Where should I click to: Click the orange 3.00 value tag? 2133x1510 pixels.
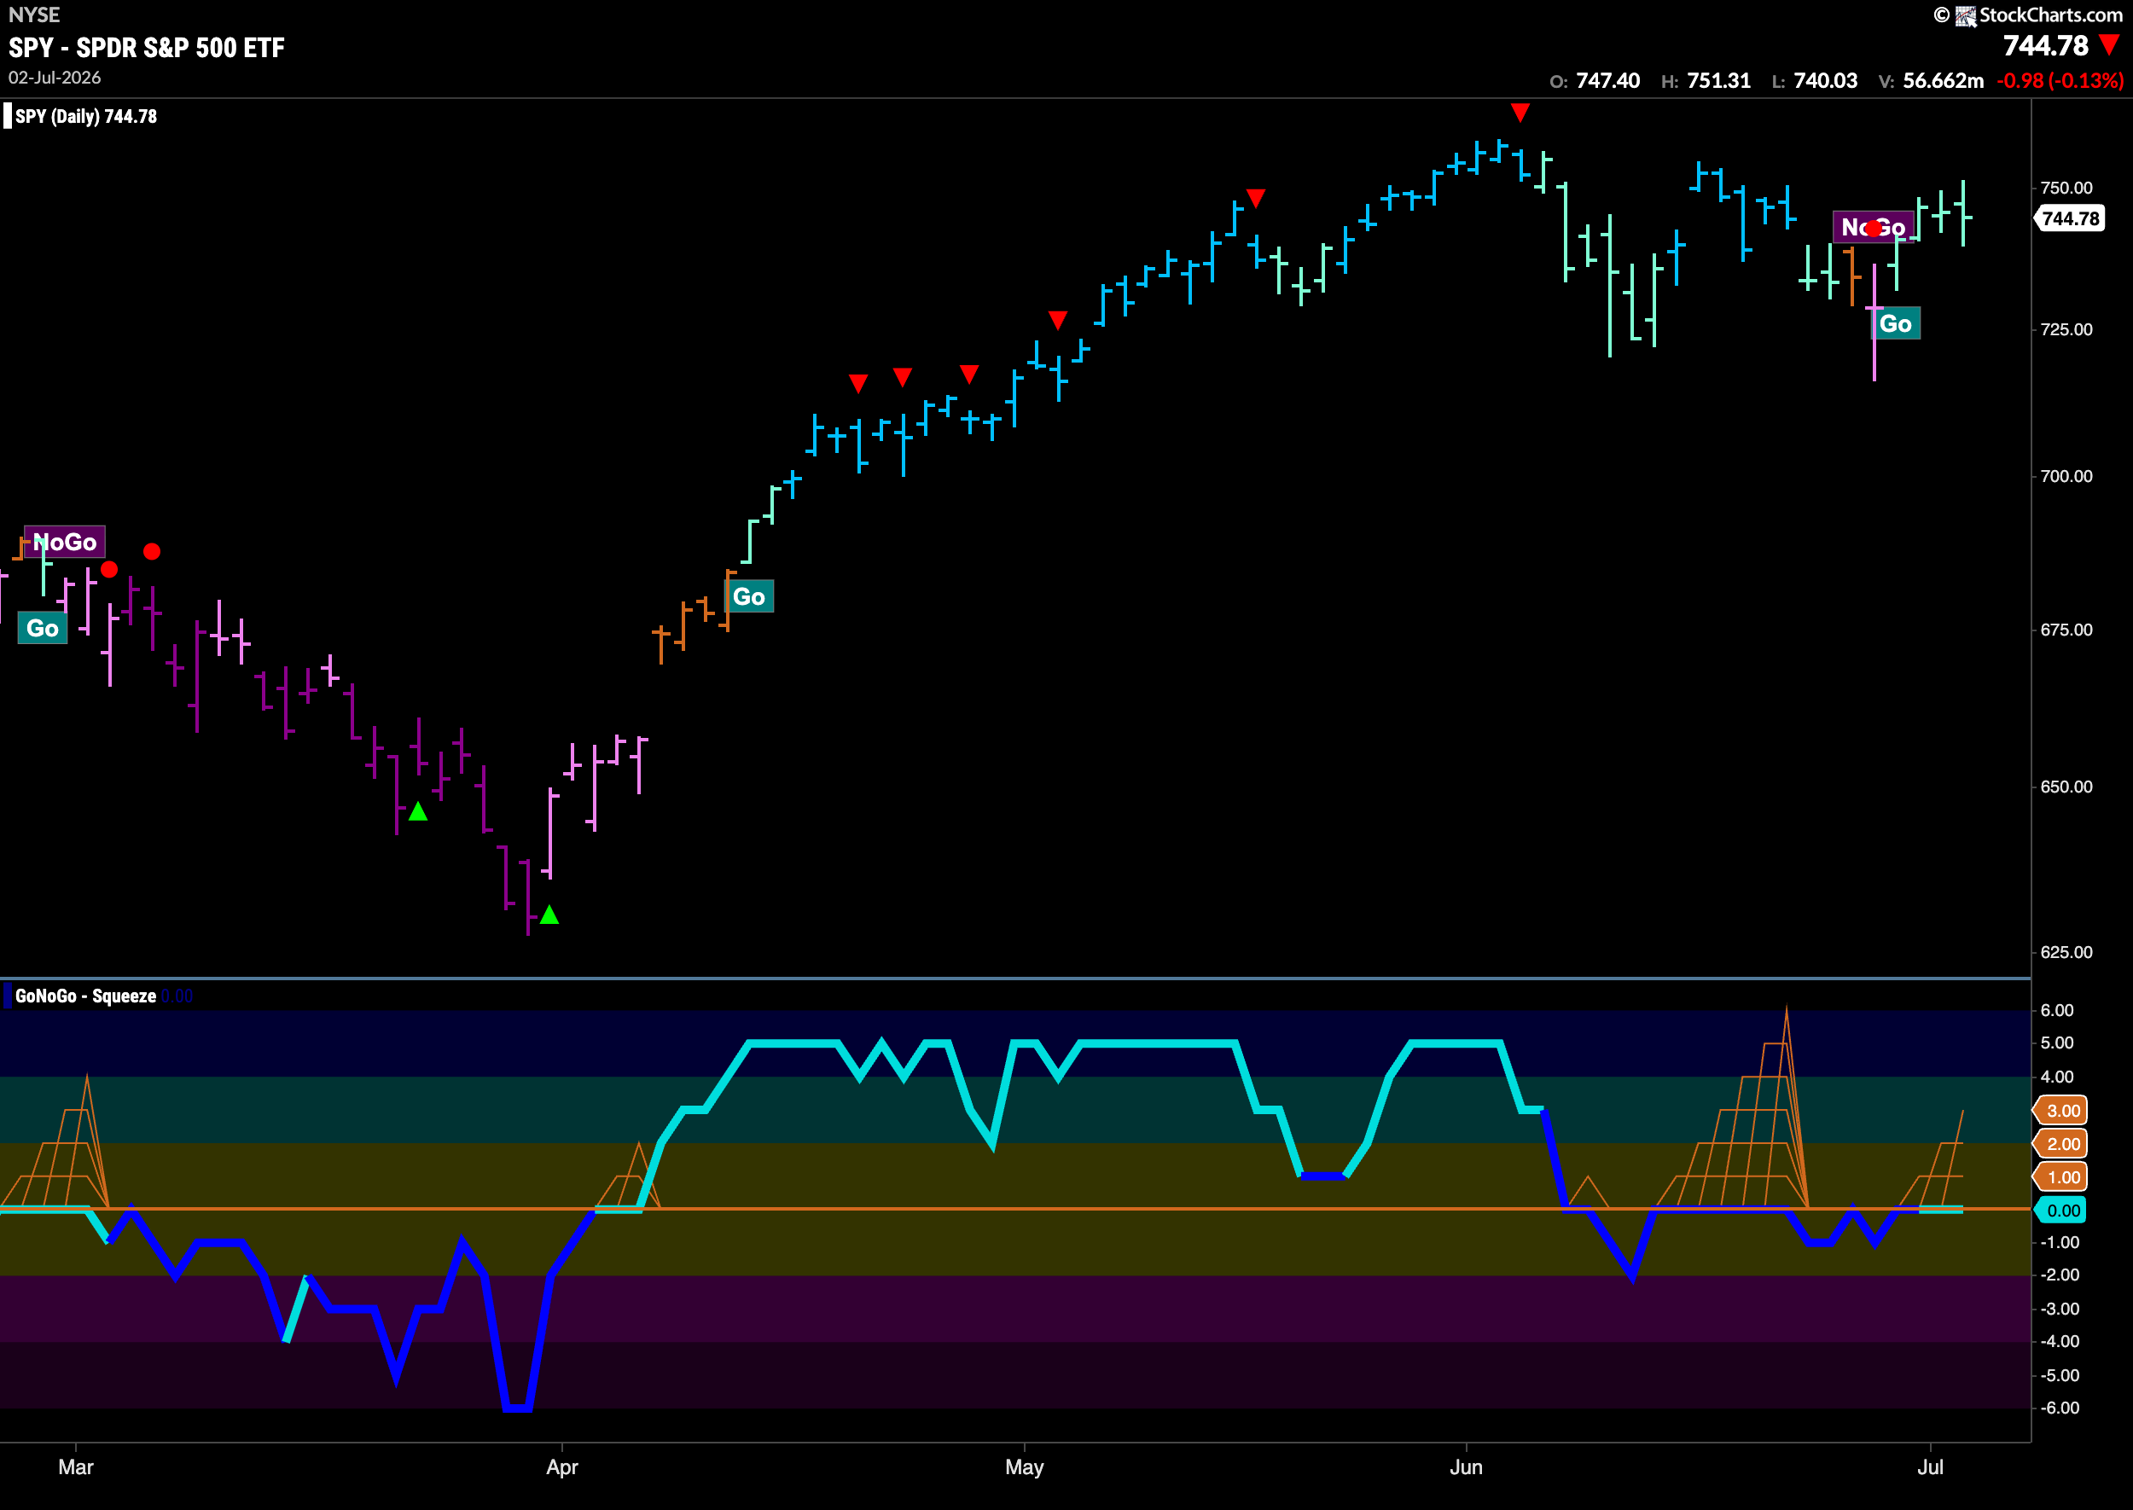pos(2061,1110)
